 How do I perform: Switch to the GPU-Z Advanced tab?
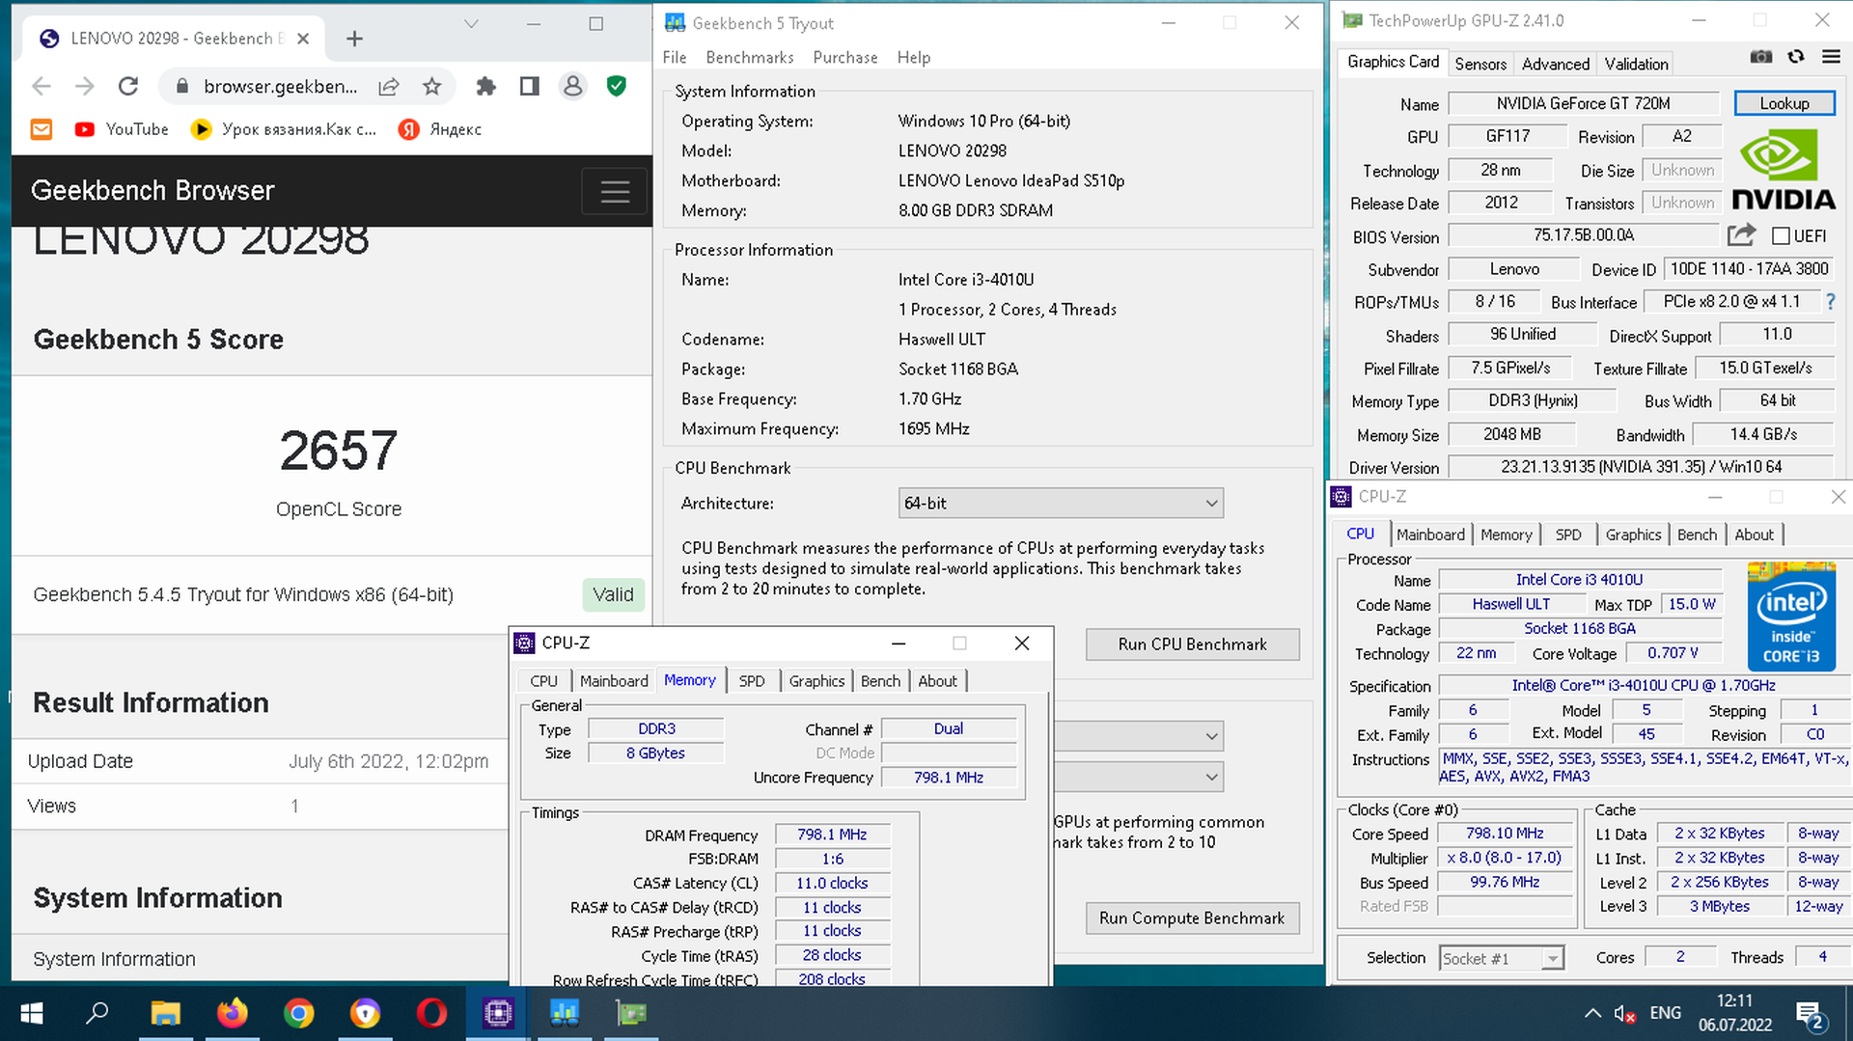[x=1556, y=64]
